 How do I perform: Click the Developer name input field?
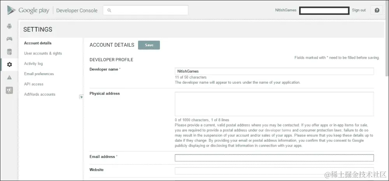coord(274,71)
